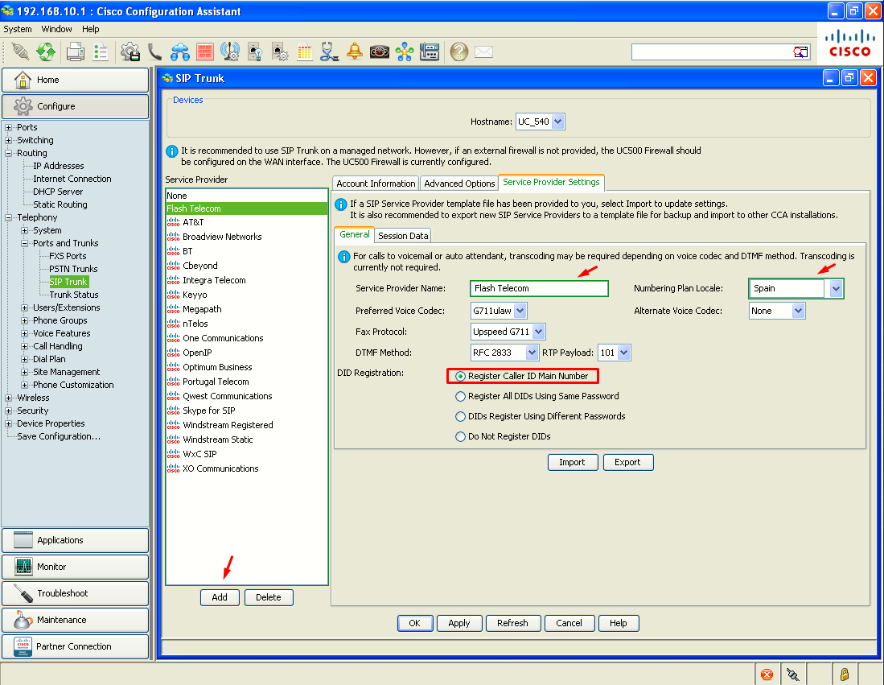Expand the Users/Extensions tree node
884x685 pixels.
pos(24,307)
